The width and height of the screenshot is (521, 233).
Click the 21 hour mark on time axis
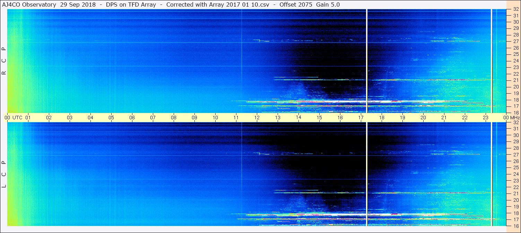(x=444, y=118)
